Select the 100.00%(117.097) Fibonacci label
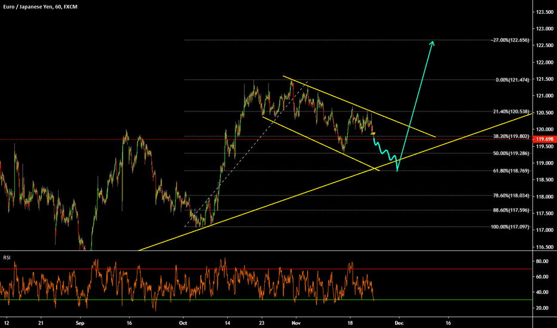The image size is (557, 328). (510, 227)
